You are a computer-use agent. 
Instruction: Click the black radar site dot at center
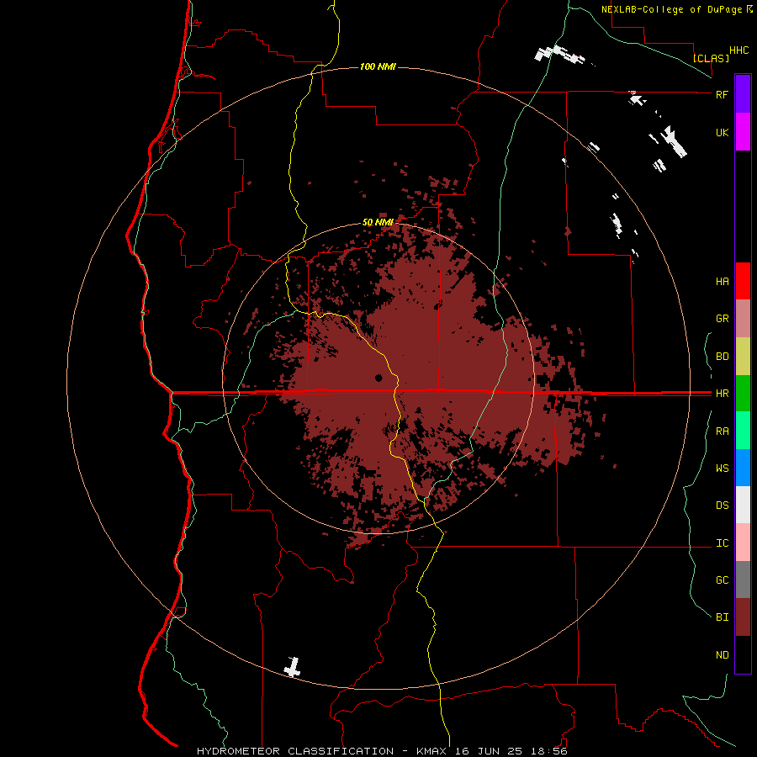pyautogui.click(x=378, y=378)
